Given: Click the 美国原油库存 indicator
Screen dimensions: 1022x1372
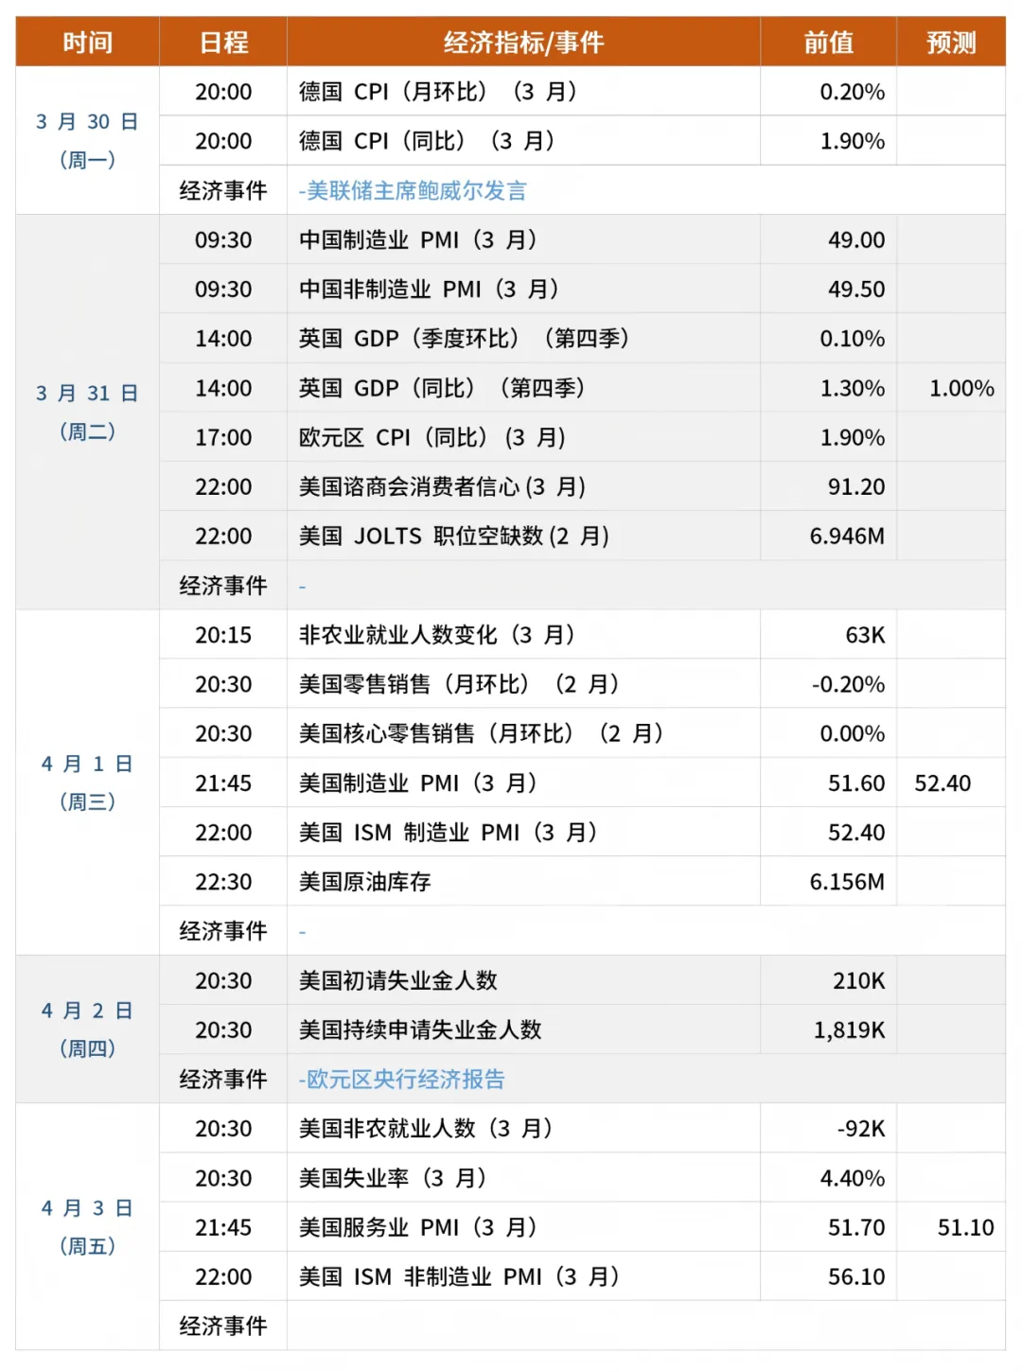Looking at the screenshot, I should click(365, 882).
